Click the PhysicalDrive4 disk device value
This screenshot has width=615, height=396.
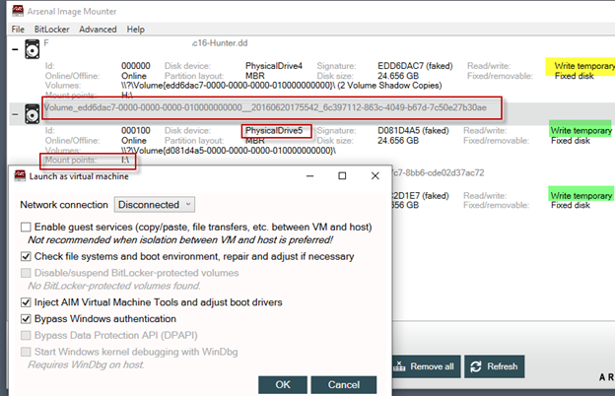pyautogui.click(x=274, y=66)
